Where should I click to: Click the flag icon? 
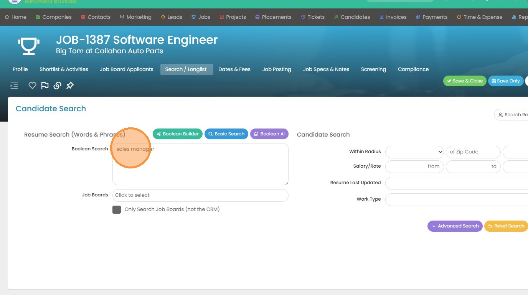point(45,86)
